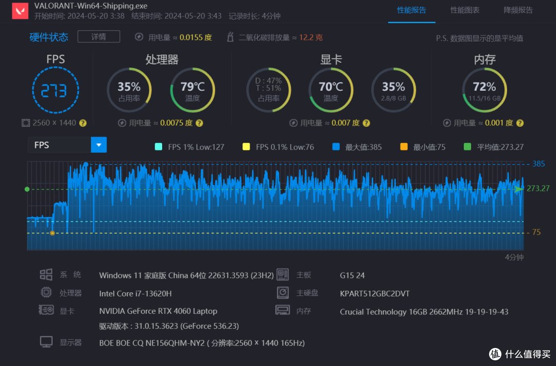The width and height of the screenshot is (556, 366).
Task: Open the 性能报告 tab
Action: pos(411,10)
